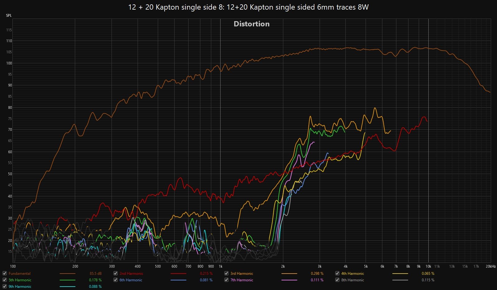
Task: Click the 105 SPL axis tick label
Action: pyautogui.click(x=9, y=52)
